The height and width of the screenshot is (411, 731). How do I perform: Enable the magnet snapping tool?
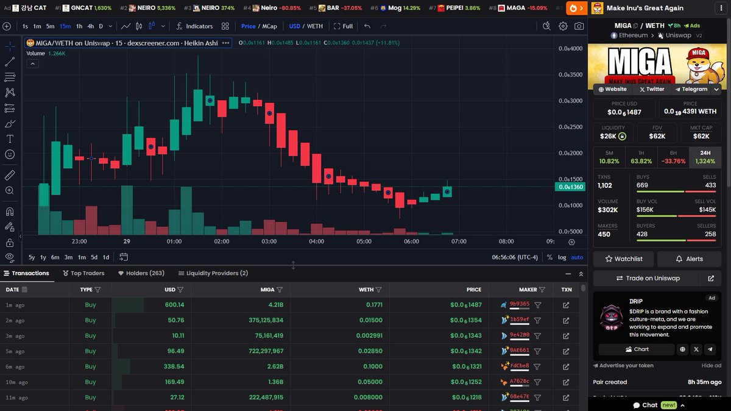point(10,212)
